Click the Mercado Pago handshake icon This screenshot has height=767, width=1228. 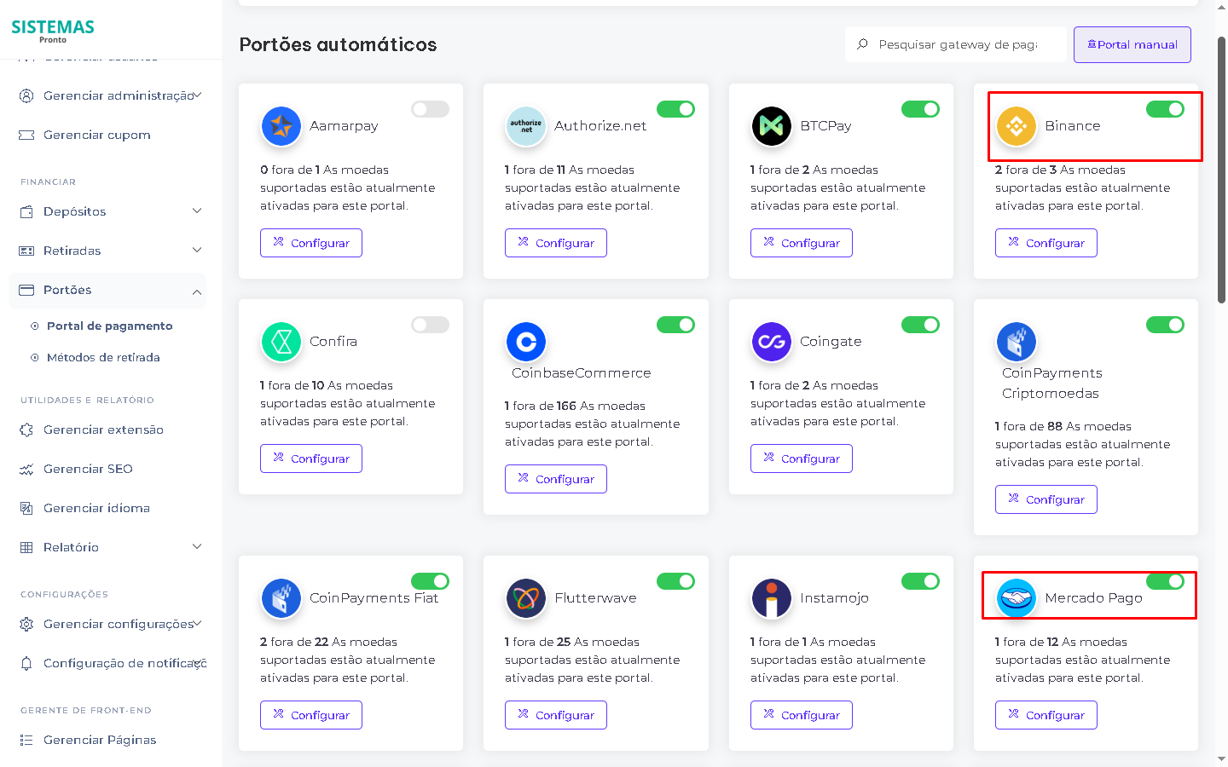click(1017, 598)
